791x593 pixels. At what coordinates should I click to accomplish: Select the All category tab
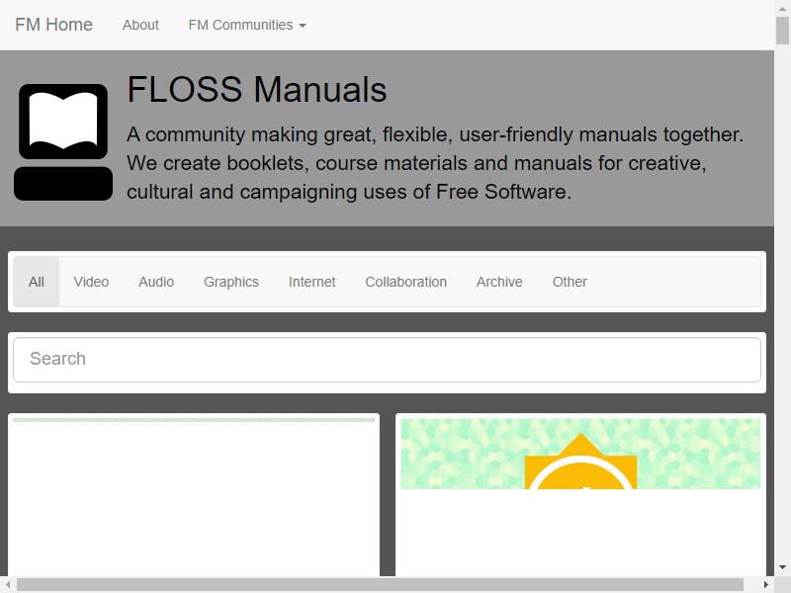[37, 282]
